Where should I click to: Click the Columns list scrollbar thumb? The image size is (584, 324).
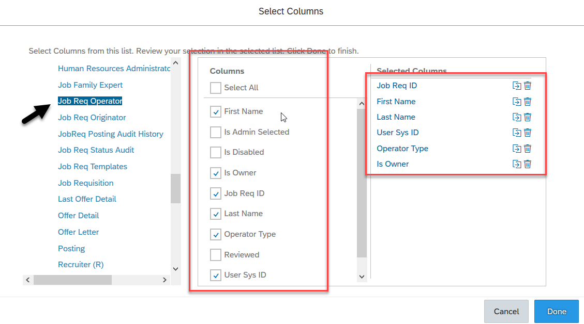362,183
